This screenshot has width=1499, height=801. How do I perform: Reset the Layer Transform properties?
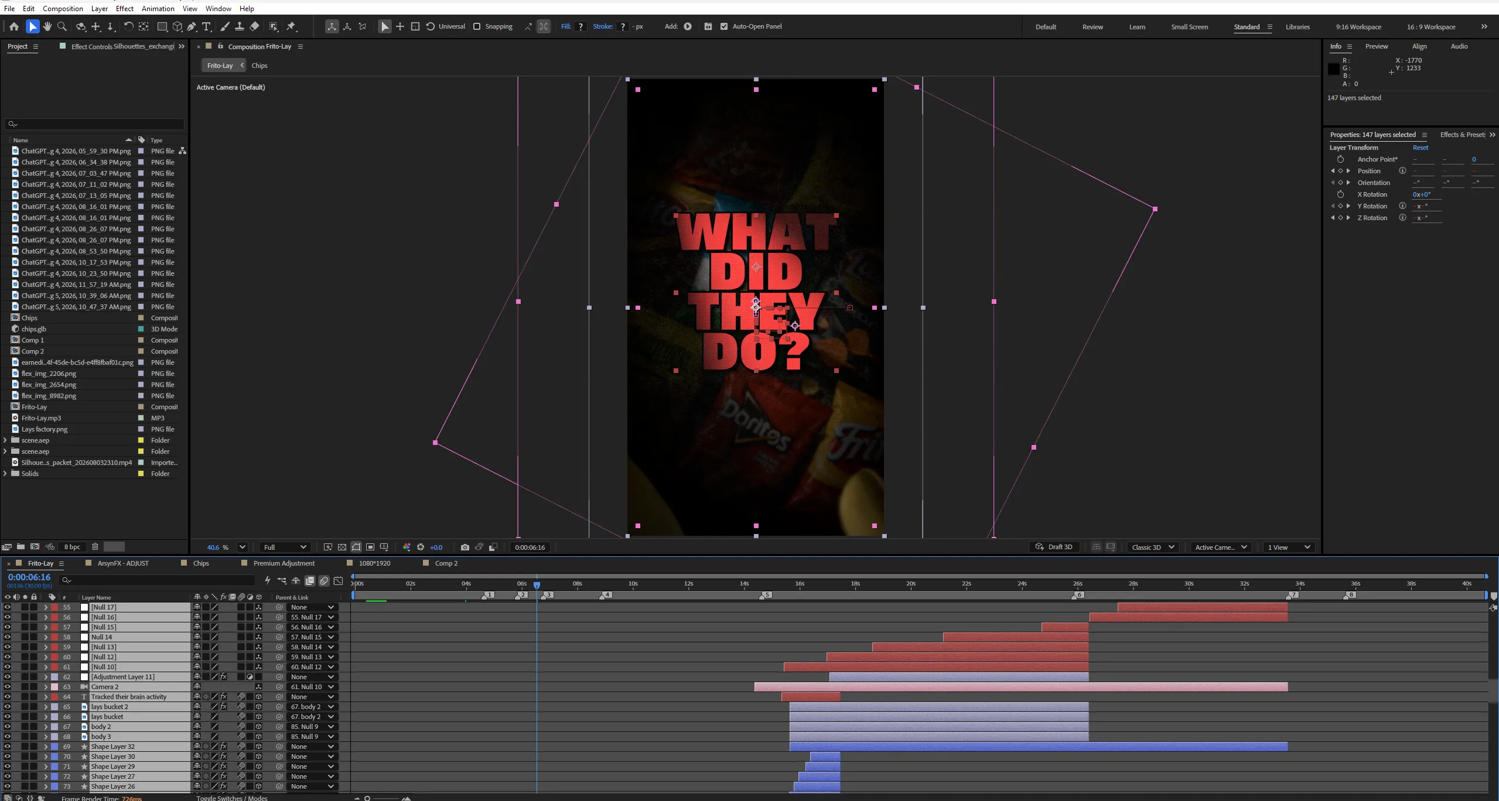(x=1421, y=148)
